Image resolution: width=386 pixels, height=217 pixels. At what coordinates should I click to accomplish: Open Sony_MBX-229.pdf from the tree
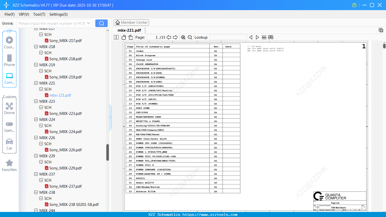point(65,168)
